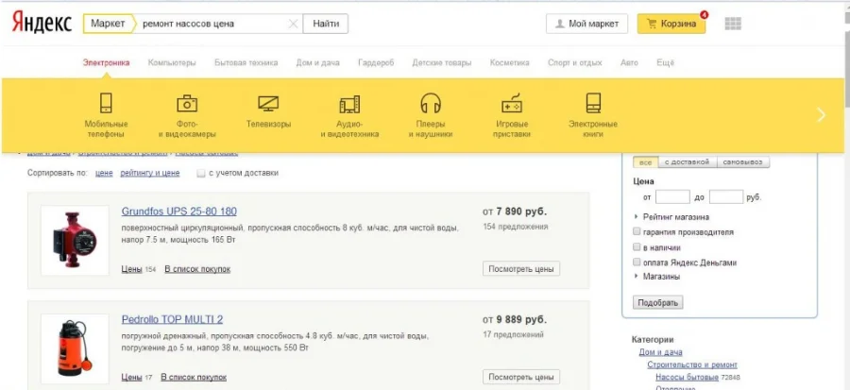This screenshot has width=850, height=390.
Task: Open the Yandex services grid icon
Action: click(x=733, y=24)
